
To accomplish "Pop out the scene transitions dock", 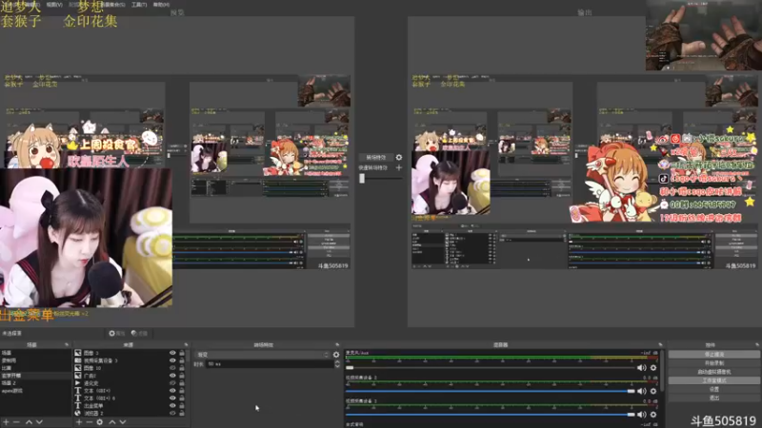I will coord(337,344).
